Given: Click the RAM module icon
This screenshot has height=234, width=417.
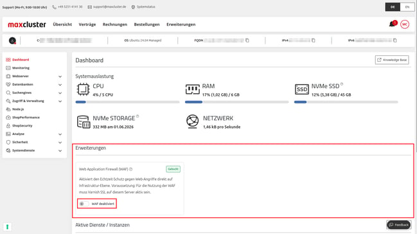Looking at the screenshot, I should [192, 89].
